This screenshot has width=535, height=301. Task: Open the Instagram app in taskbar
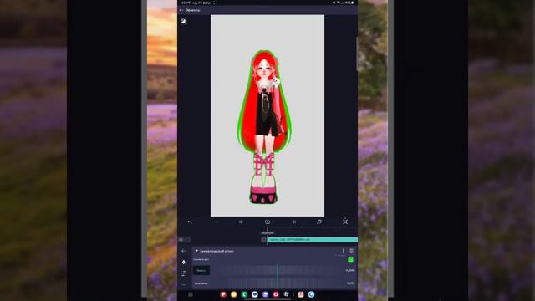[x=301, y=294]
